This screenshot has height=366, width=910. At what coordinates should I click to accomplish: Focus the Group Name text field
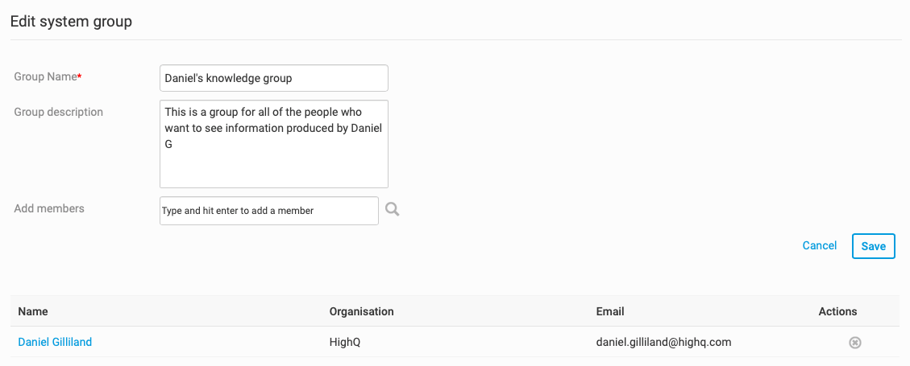(x=273, y=79)
